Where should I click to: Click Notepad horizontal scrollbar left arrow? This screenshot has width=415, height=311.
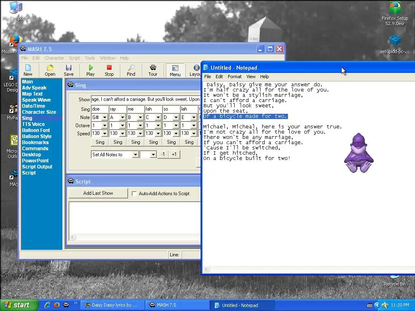click(206, 270)
